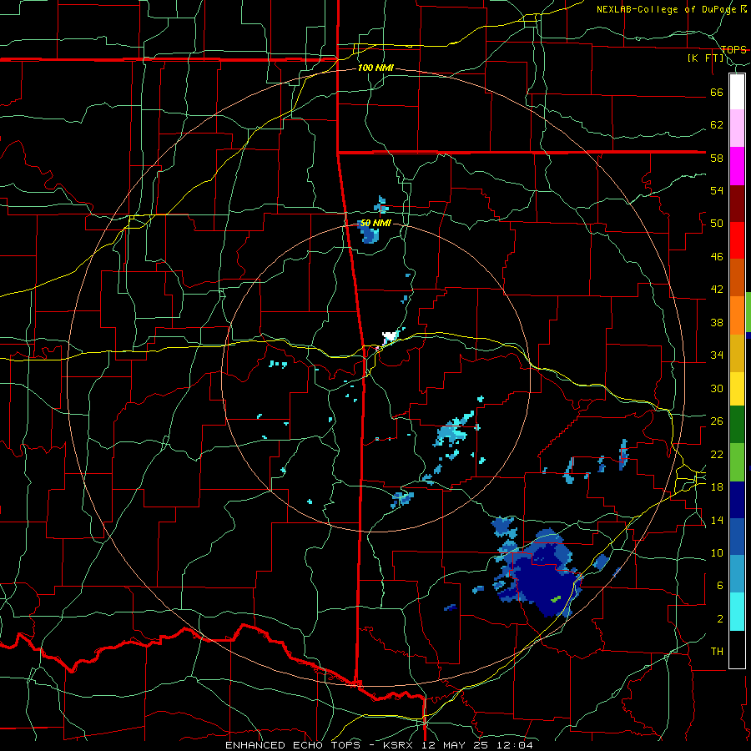Select the dark red legend color band

737,204
